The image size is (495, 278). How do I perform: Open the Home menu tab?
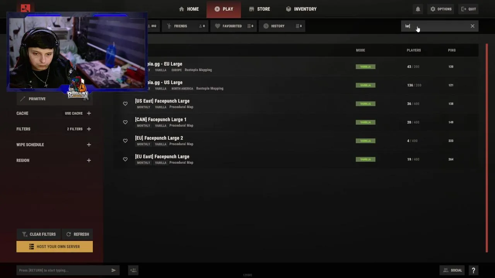coord(189,9)
